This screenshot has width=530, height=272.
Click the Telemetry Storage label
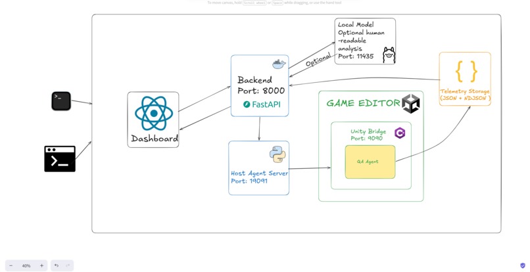click(465, 95)
